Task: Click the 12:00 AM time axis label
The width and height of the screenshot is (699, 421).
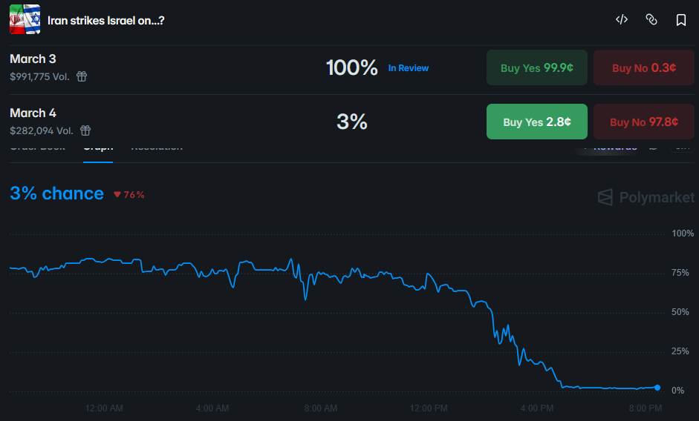Action: (104, 408)
